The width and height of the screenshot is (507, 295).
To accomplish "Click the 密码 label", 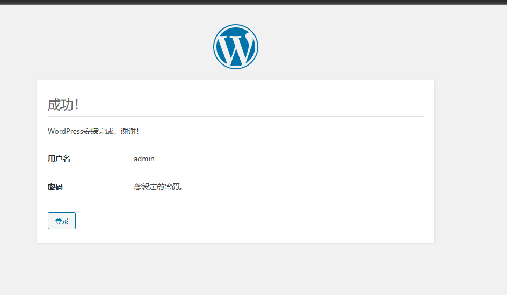I will pos(55,187).
